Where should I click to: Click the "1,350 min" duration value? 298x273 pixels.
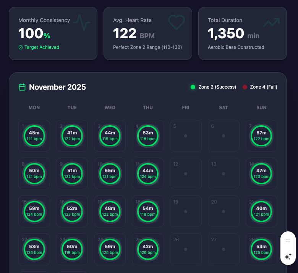point(233,34)
